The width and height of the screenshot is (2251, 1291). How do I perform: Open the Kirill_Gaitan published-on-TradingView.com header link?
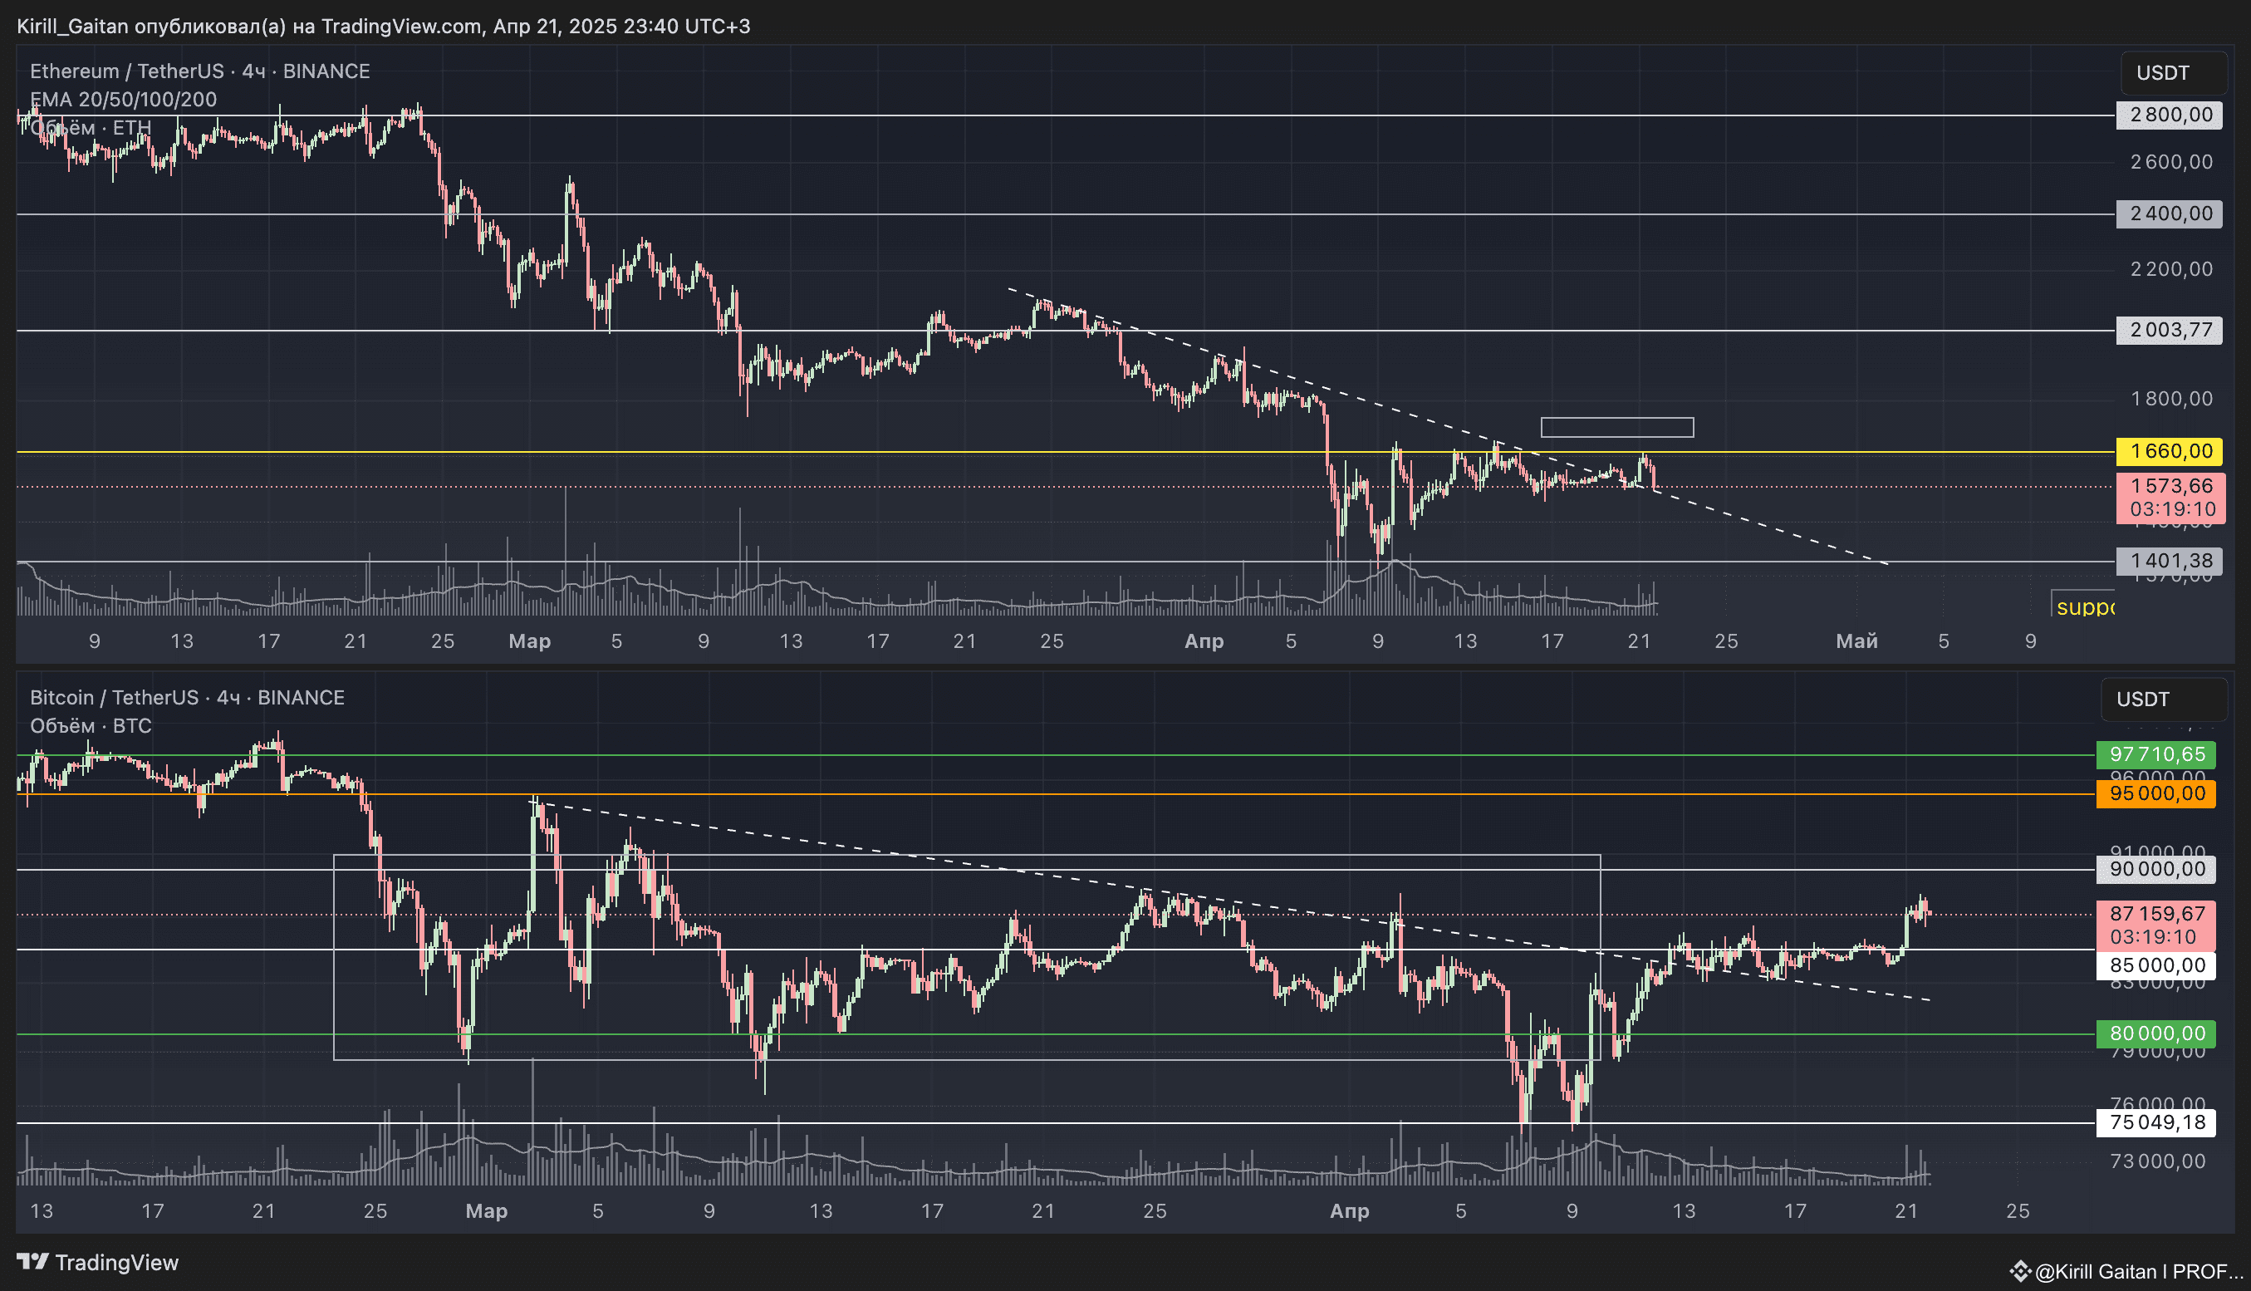coord(383,26)
